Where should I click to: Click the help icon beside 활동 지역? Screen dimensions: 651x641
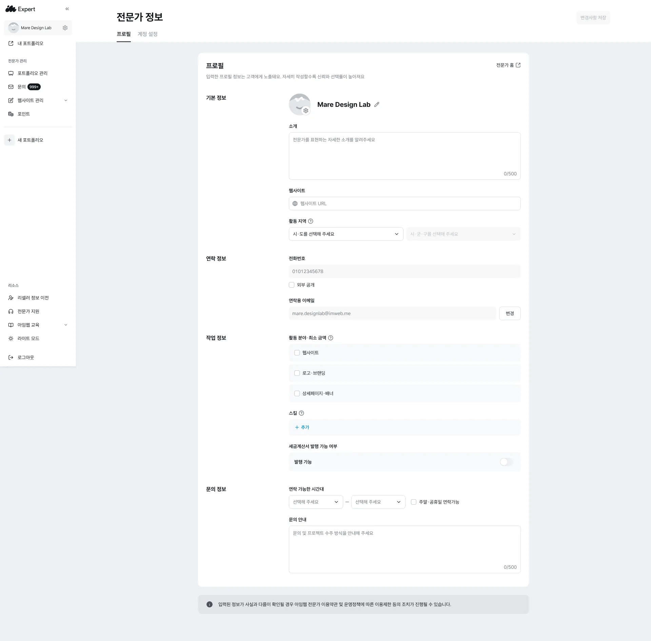(x=311, y=221)
